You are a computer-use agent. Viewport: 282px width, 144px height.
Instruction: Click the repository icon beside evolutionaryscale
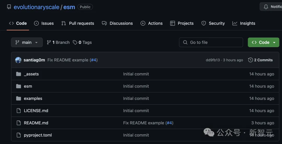pyautogui.click(x=9, y=7)
